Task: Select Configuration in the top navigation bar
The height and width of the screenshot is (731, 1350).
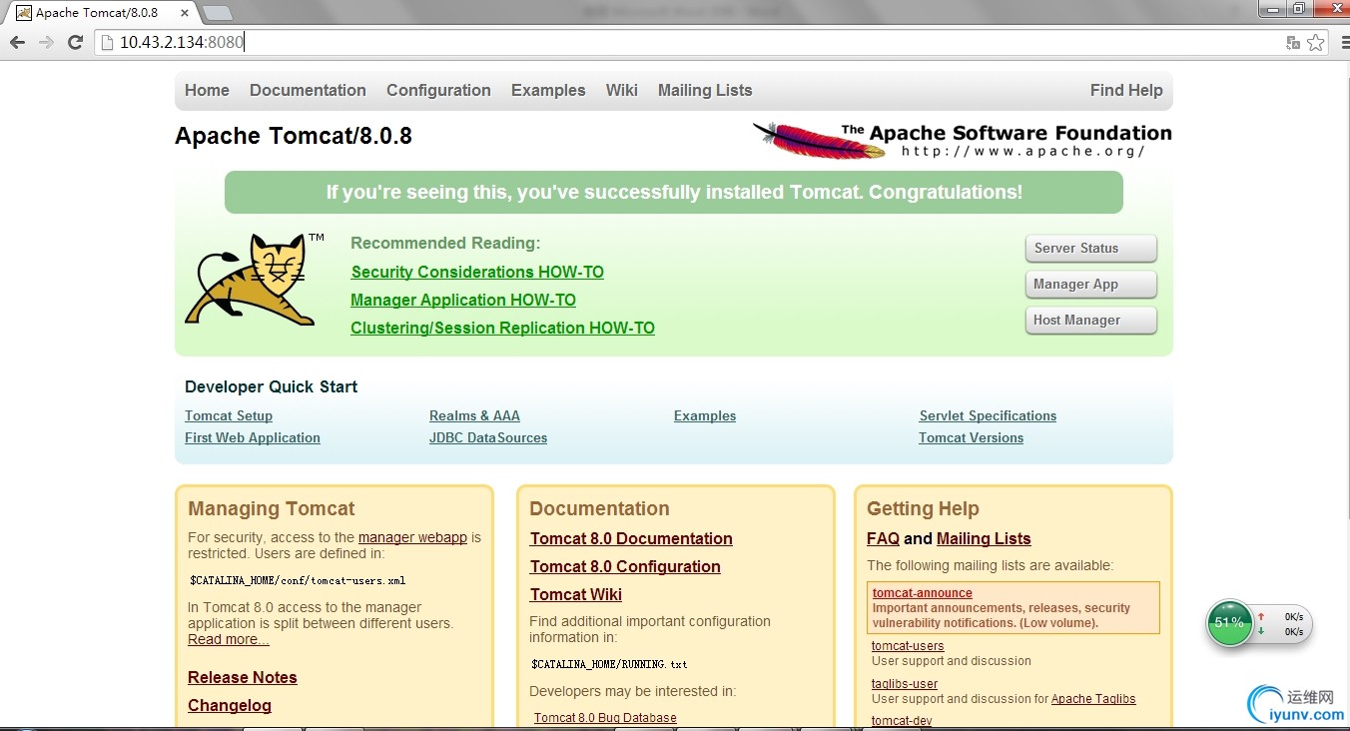Action: tap(438, 90)
